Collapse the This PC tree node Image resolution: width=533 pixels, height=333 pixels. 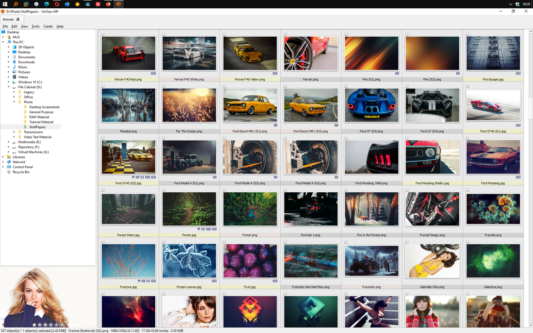[3, 42]
